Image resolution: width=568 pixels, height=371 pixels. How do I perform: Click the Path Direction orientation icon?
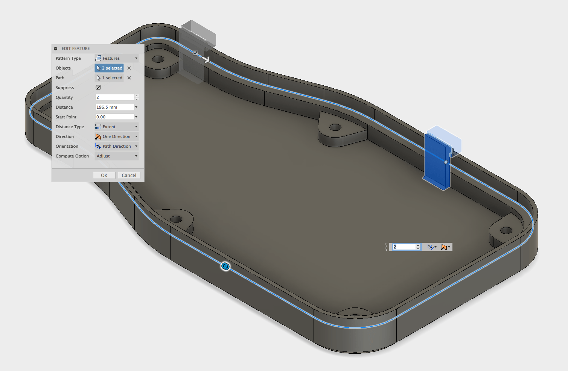pos(99,146)
